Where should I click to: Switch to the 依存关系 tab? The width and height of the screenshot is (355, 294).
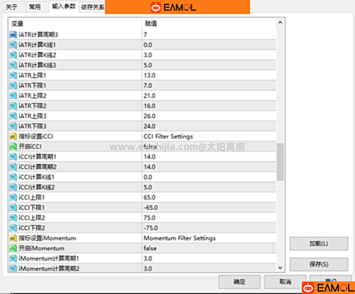click(x=92, y=7)
